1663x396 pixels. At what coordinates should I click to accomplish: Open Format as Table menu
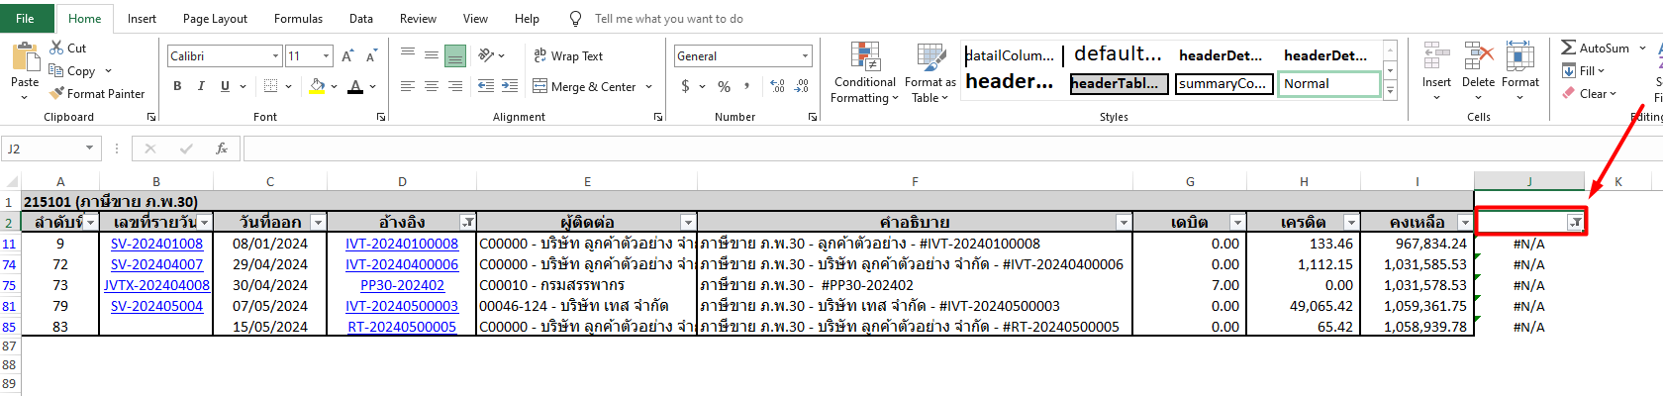(930, 72)
